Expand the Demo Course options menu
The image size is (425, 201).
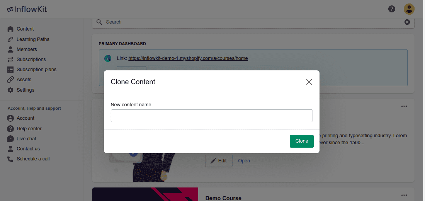click(404, 195)
